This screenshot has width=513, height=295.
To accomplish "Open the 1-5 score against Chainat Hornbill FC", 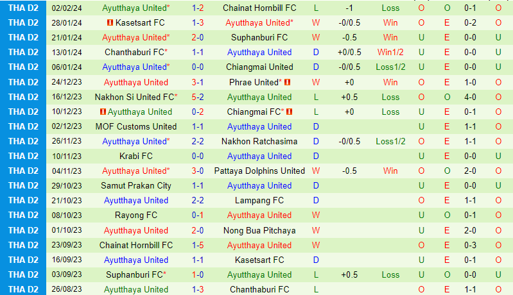I will point(198,245).
